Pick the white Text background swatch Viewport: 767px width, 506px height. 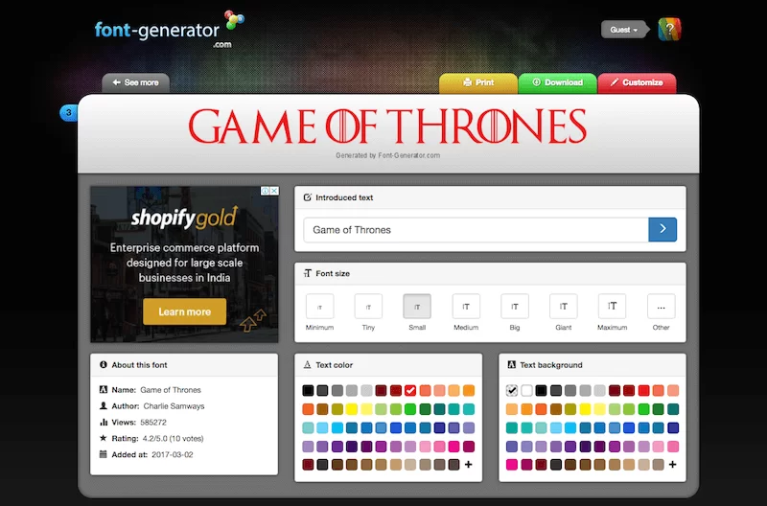[526, 390]
